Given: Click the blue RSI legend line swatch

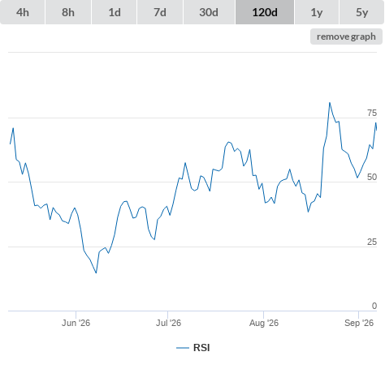Looking at the screenshot, I should point(183,348).
